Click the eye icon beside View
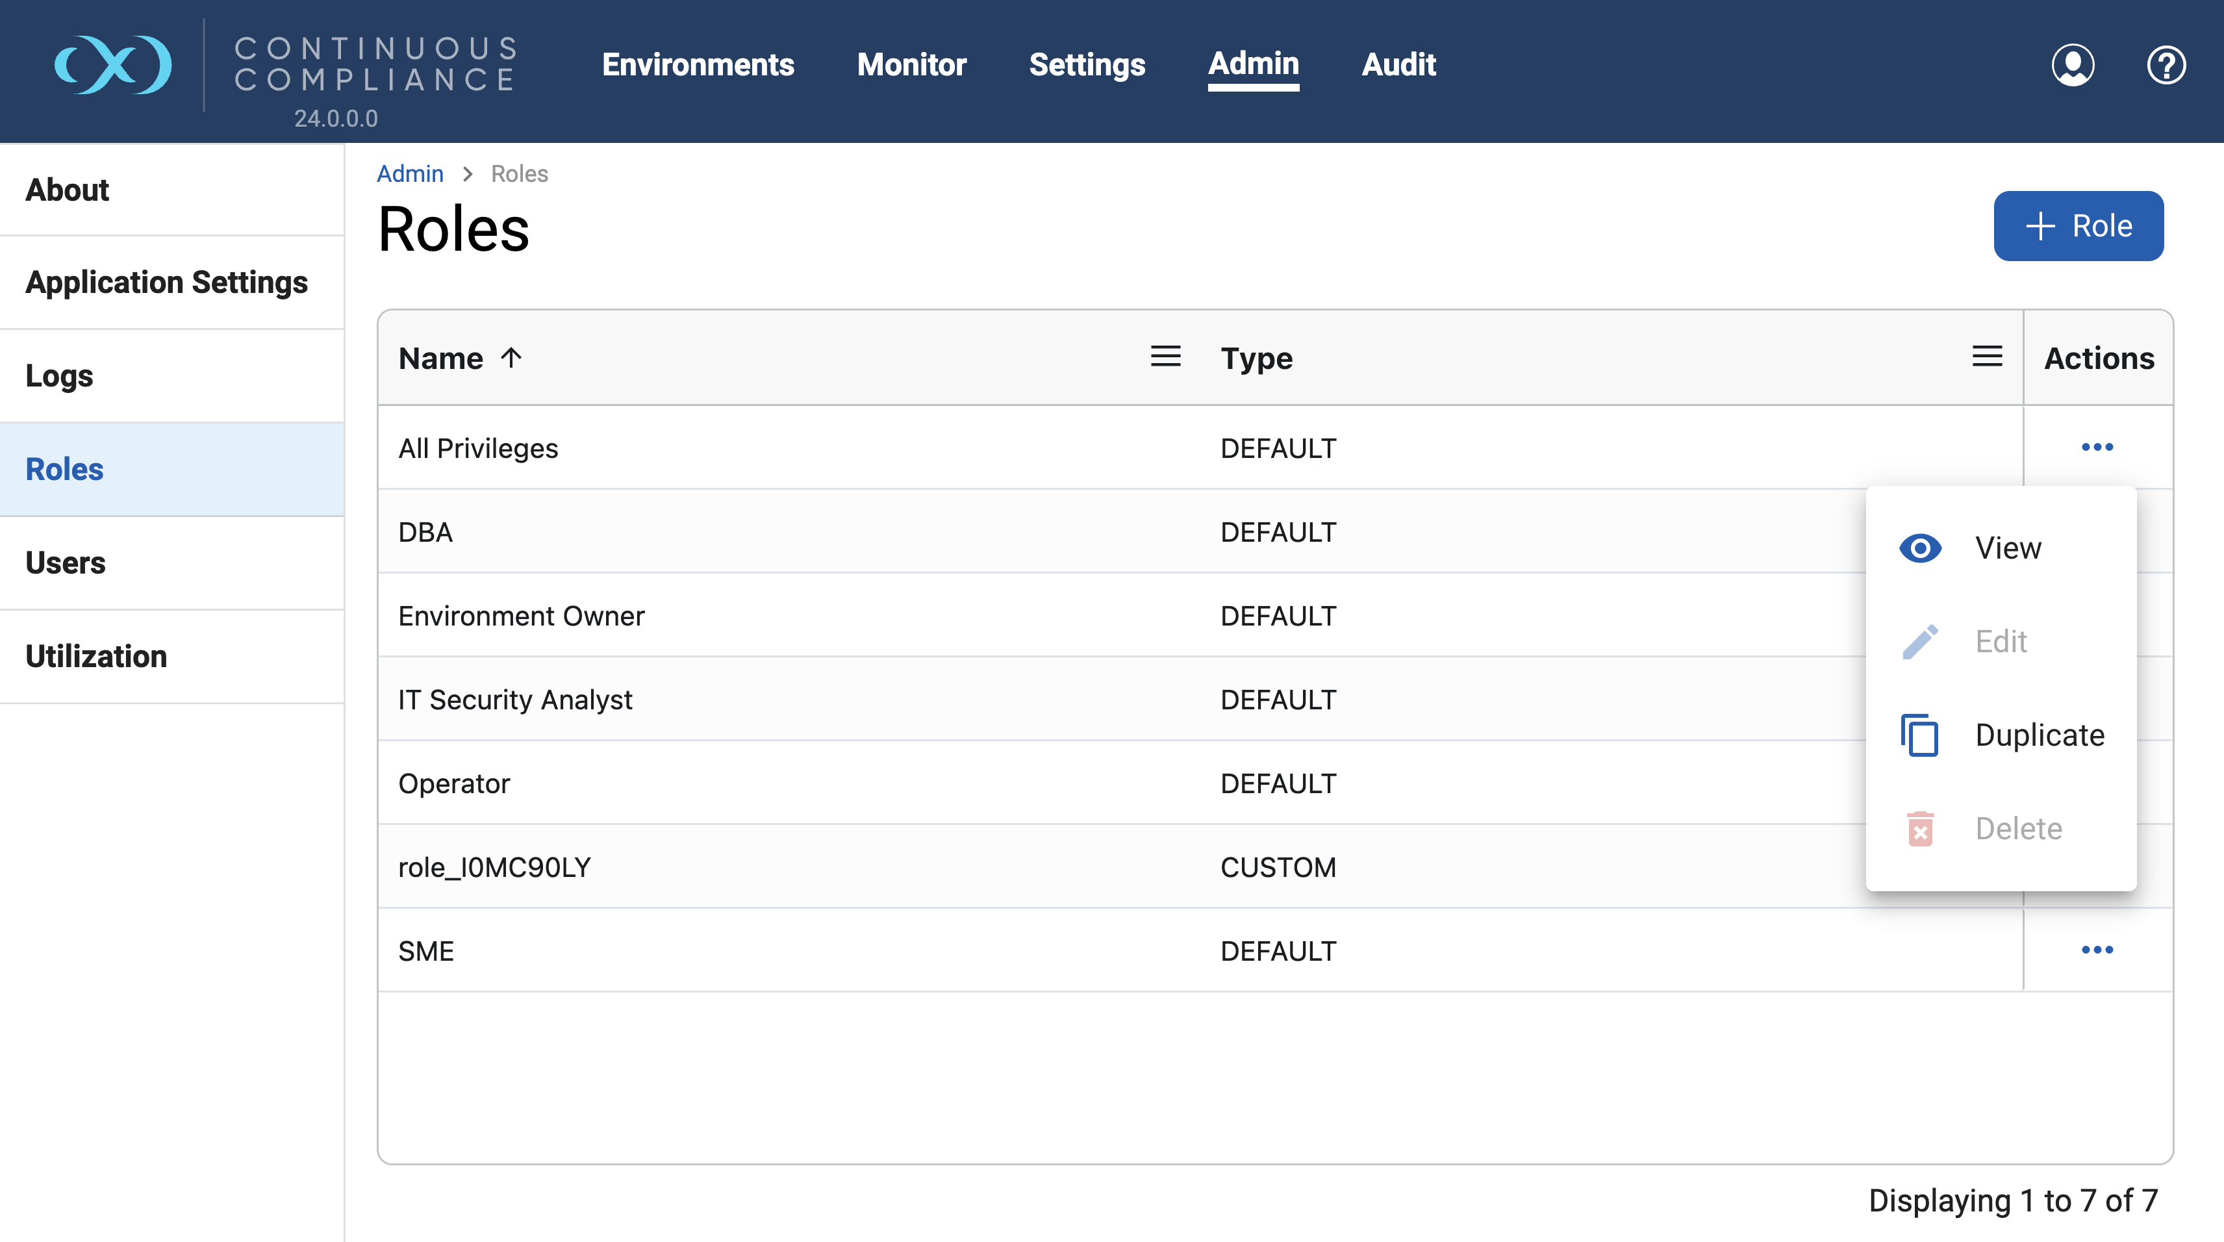Screen dimensions: 2224x1242 [x=1920, y=548]
